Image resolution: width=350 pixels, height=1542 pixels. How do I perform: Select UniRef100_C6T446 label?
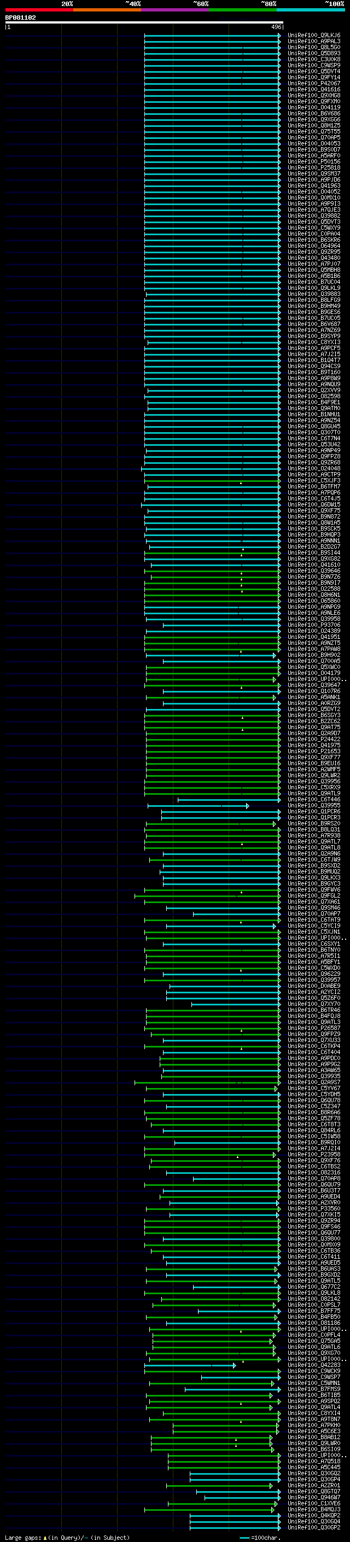[313, 799]
